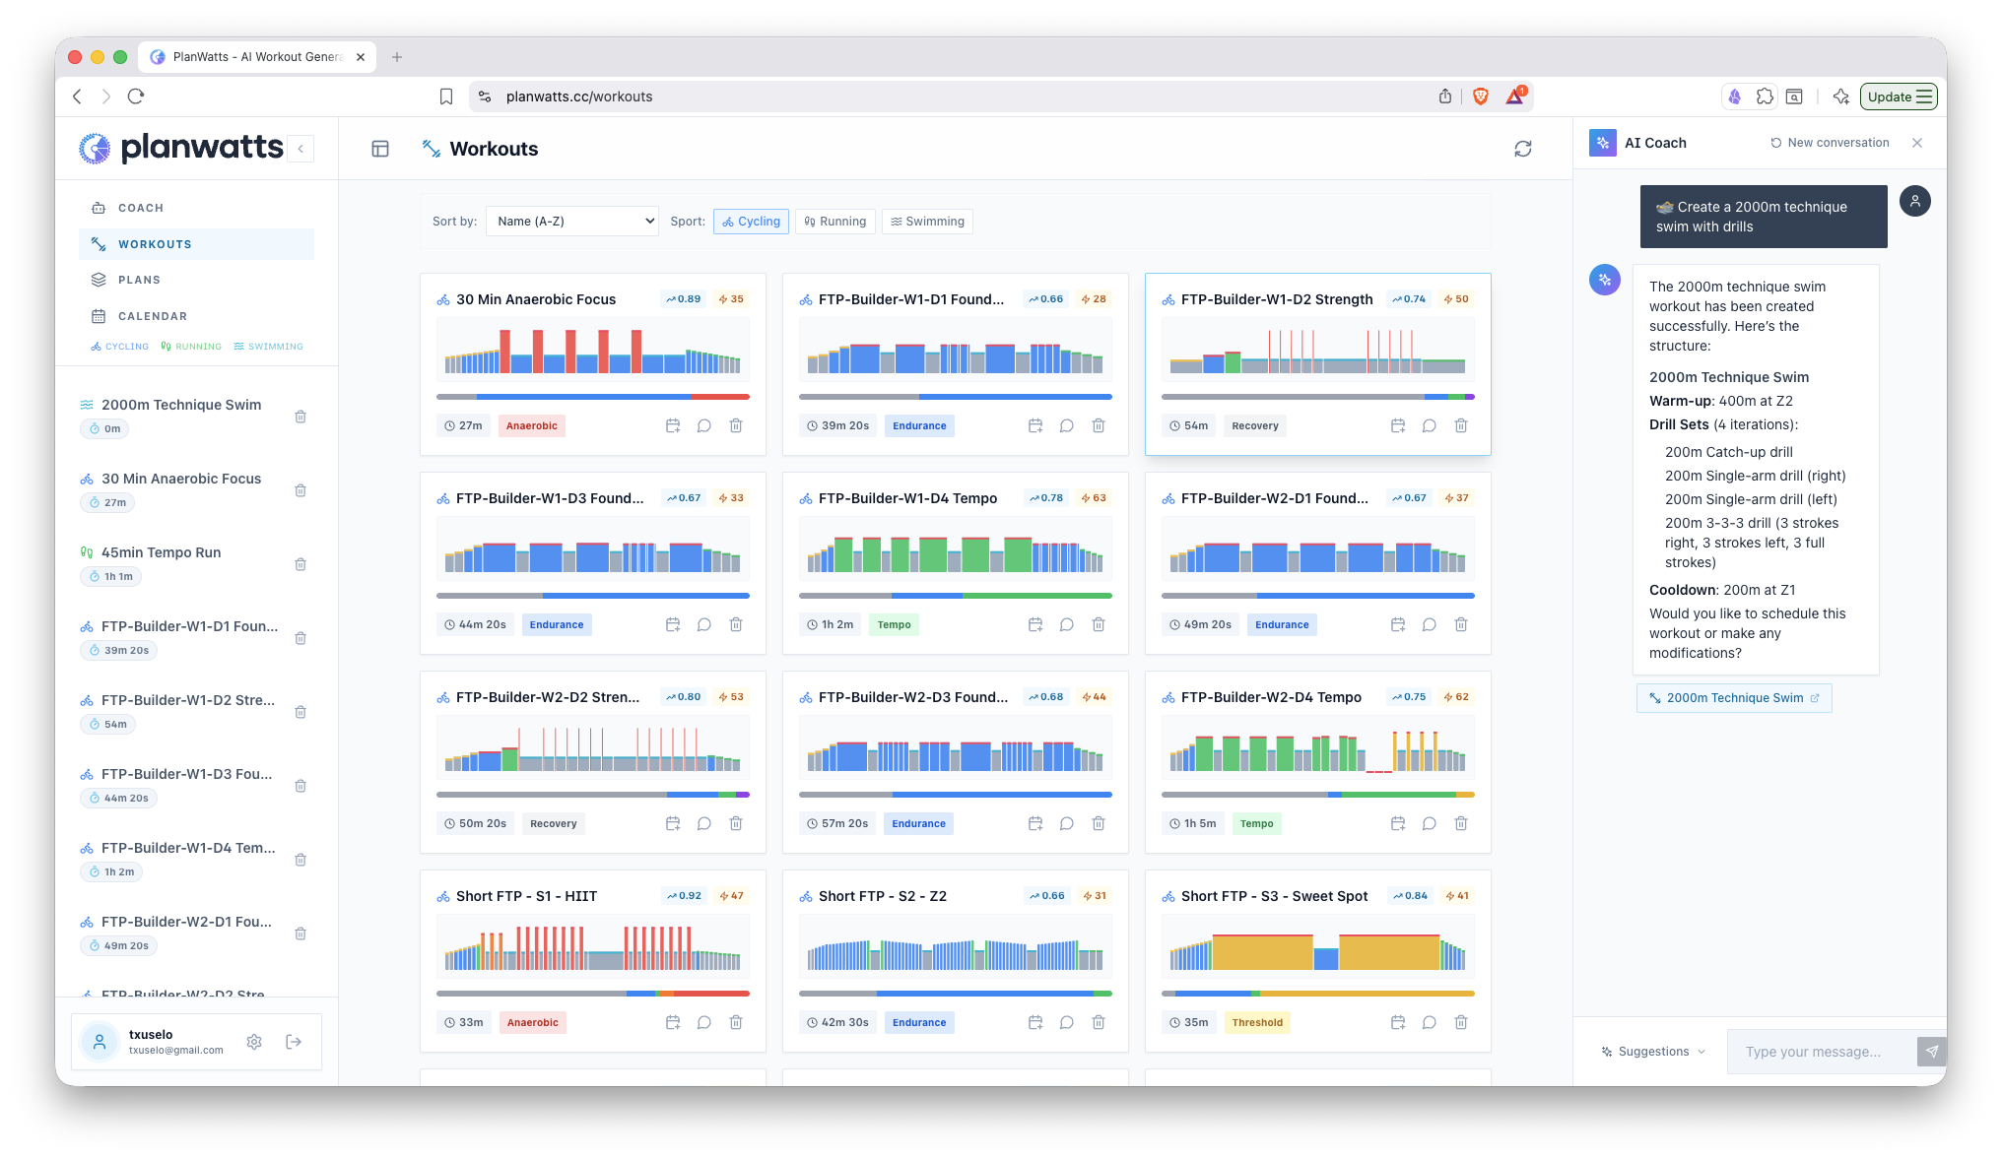Start a New conversation in AI Coach
This screenshot has width=2002, height=1159.
pyautogui.click(x=1830, y=143)
